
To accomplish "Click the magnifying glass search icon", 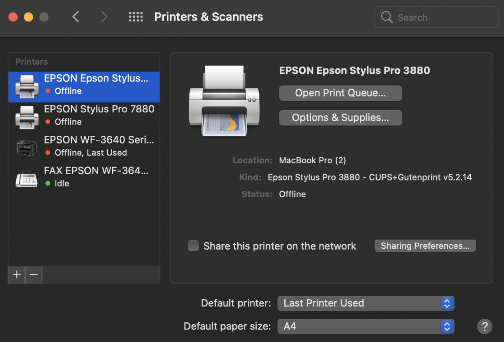I will [x=386, y=17].
